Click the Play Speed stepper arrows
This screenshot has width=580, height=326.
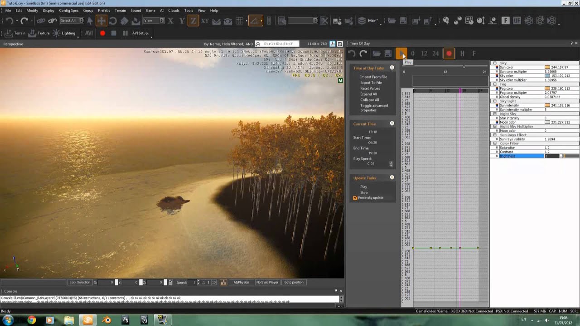(x=391, y=164)
